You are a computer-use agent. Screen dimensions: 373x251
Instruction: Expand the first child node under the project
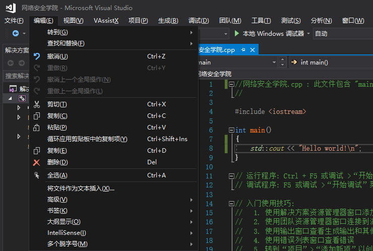[x=19, y=108]
